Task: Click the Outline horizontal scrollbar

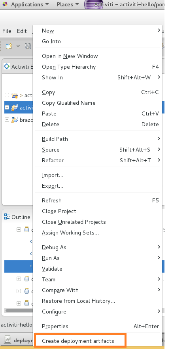Action: tap(18, 310)
